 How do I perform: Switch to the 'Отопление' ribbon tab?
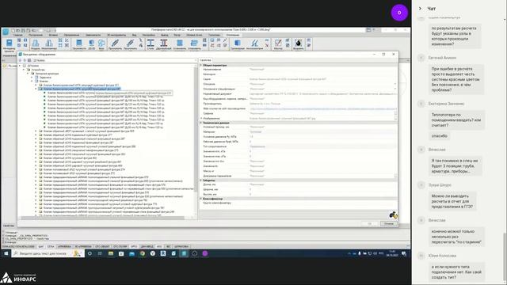click(232, 35)
